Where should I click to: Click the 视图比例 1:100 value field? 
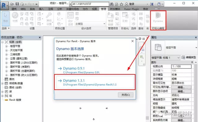181,67
